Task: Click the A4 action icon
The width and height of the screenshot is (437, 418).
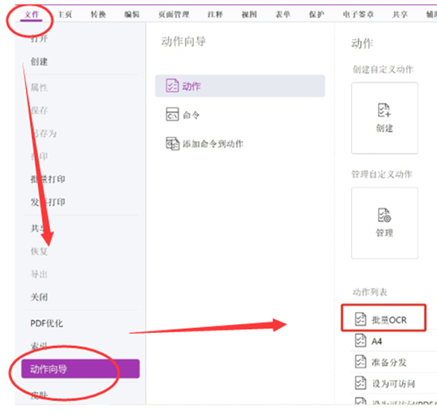Action: click(360, 340)
